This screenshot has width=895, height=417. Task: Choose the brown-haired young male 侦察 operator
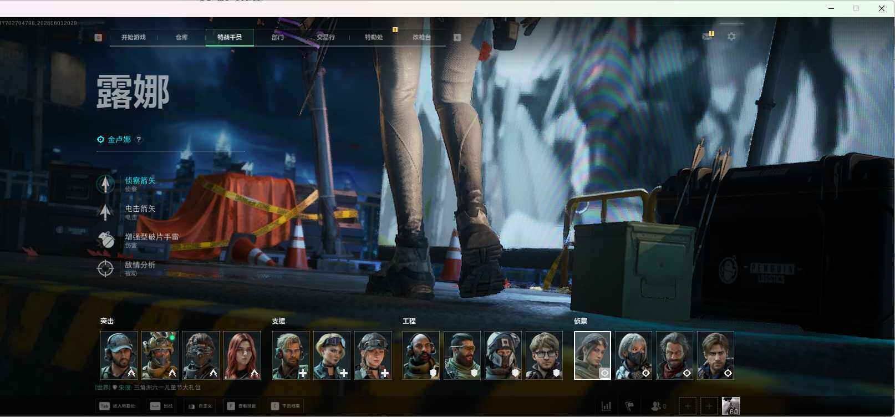click(715, 355)
